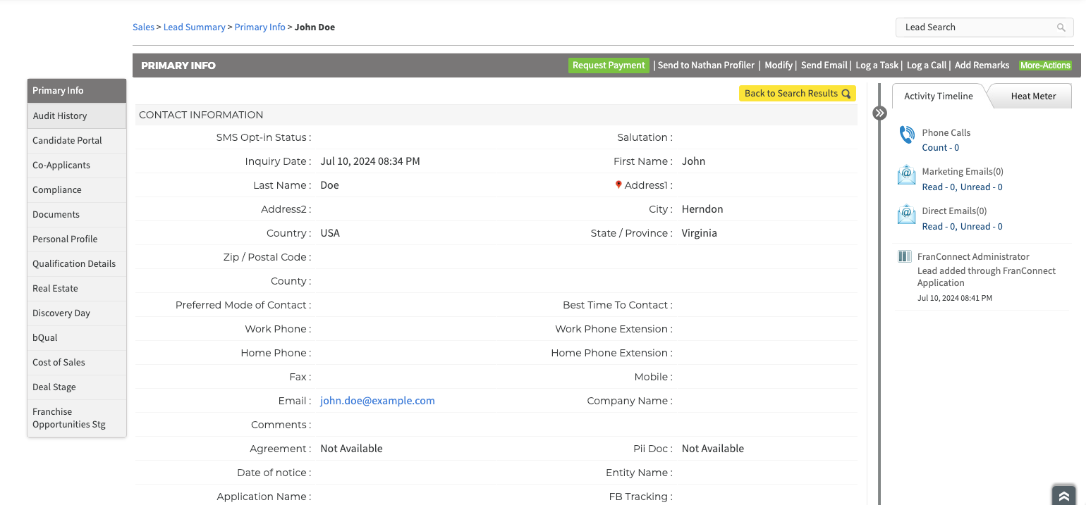Image resolution: width=1086 pixels, height=505 pixels.
Task: Click the red map pin beside Address1
Action: pyautogui.click(x=618, y=185)
